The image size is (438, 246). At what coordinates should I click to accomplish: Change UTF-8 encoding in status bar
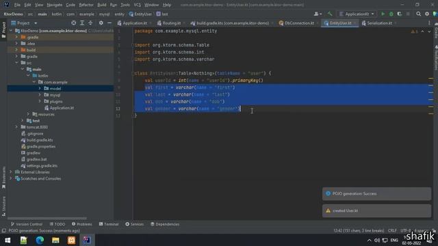tap(406, 231)
